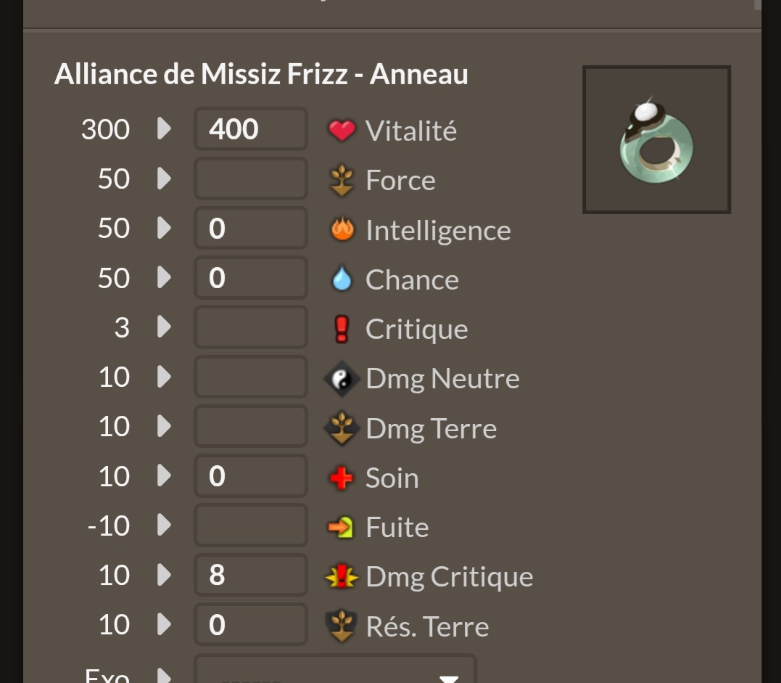The height and width of the screenshot is (683, 781).
Task: Click the Soin red cross icon
Action: point(342,478)
